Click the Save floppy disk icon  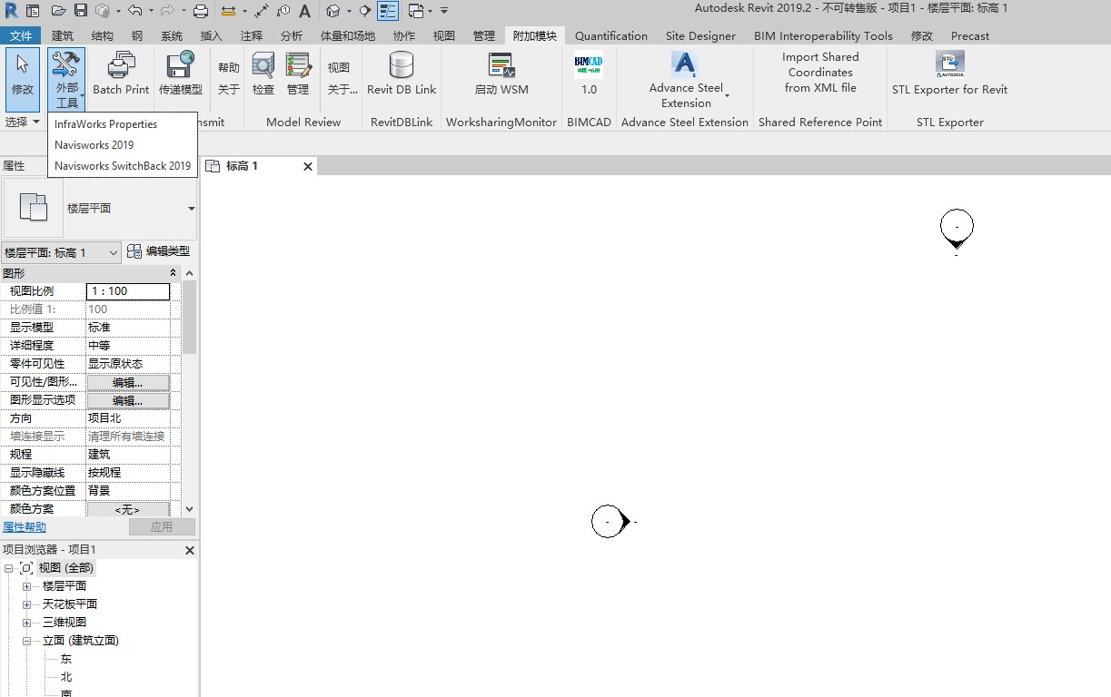point(80,11)
